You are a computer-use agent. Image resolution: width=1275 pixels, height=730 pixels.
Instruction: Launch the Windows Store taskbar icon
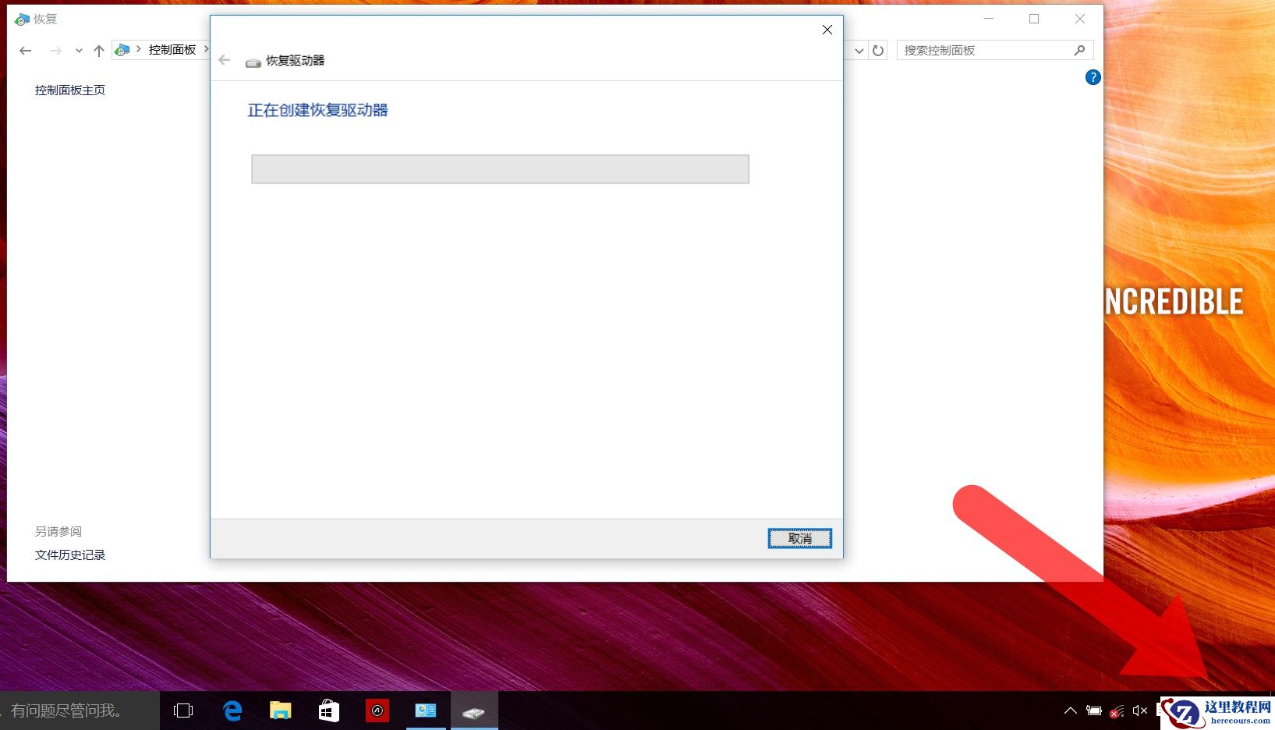(328, 711)
